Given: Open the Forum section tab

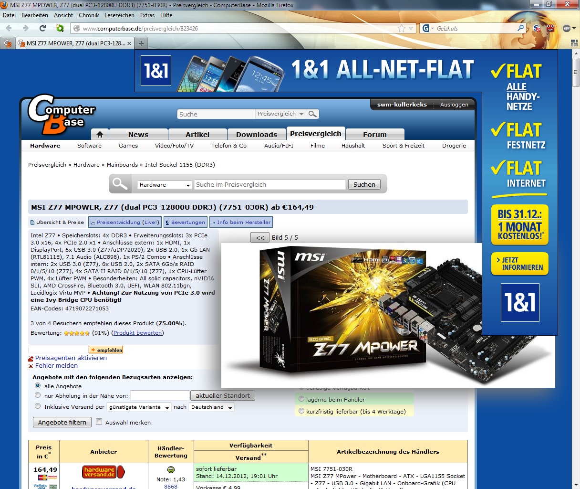Looking at the screenshot, I should [375, 134].
